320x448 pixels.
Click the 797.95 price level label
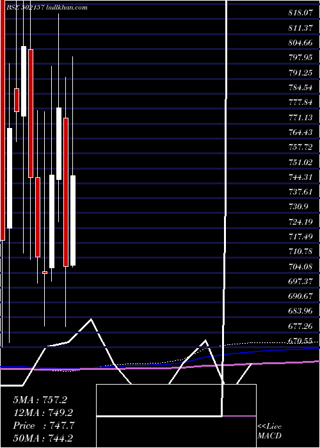click(x=300, y=58)
